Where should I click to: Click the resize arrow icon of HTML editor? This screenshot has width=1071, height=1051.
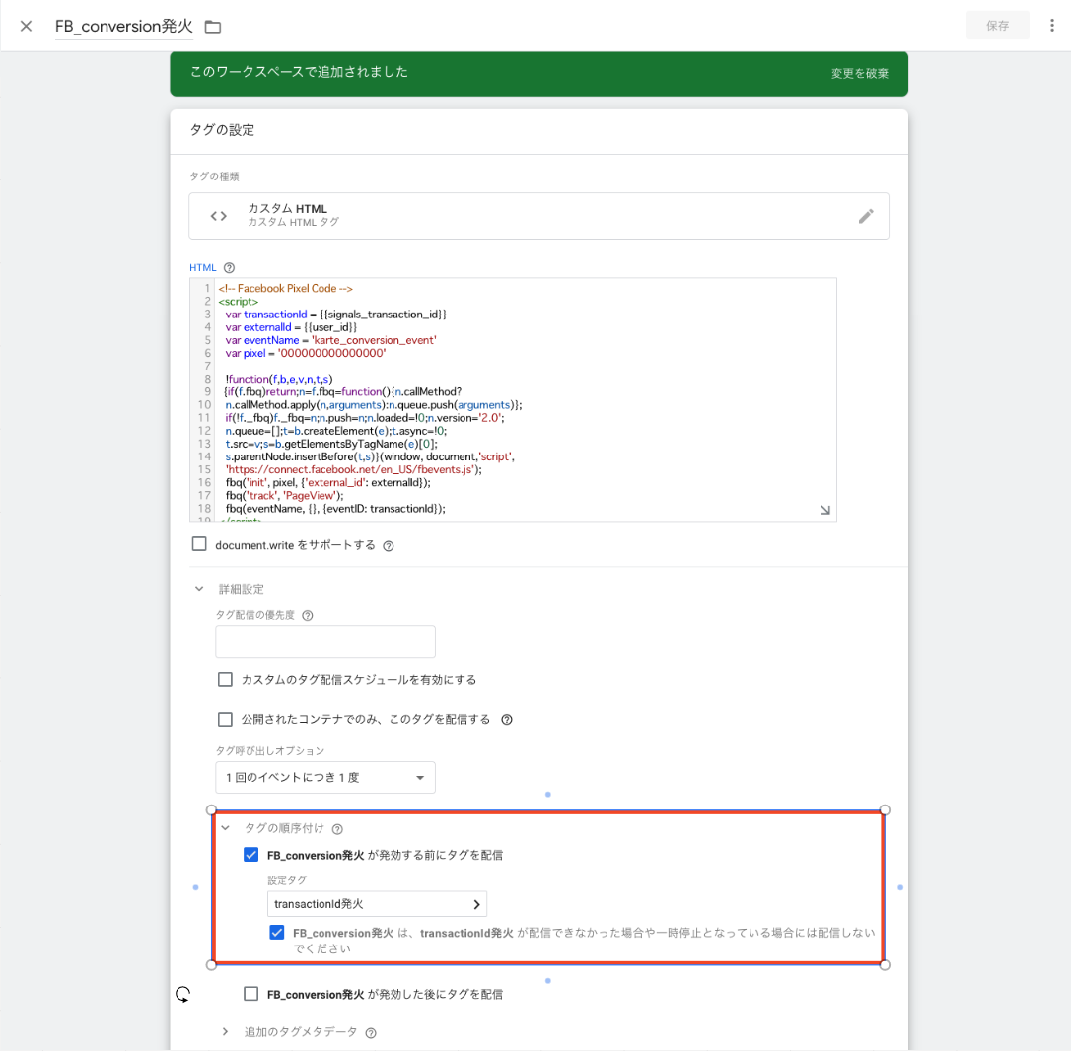pyautogui.click(x=825, y=510)
